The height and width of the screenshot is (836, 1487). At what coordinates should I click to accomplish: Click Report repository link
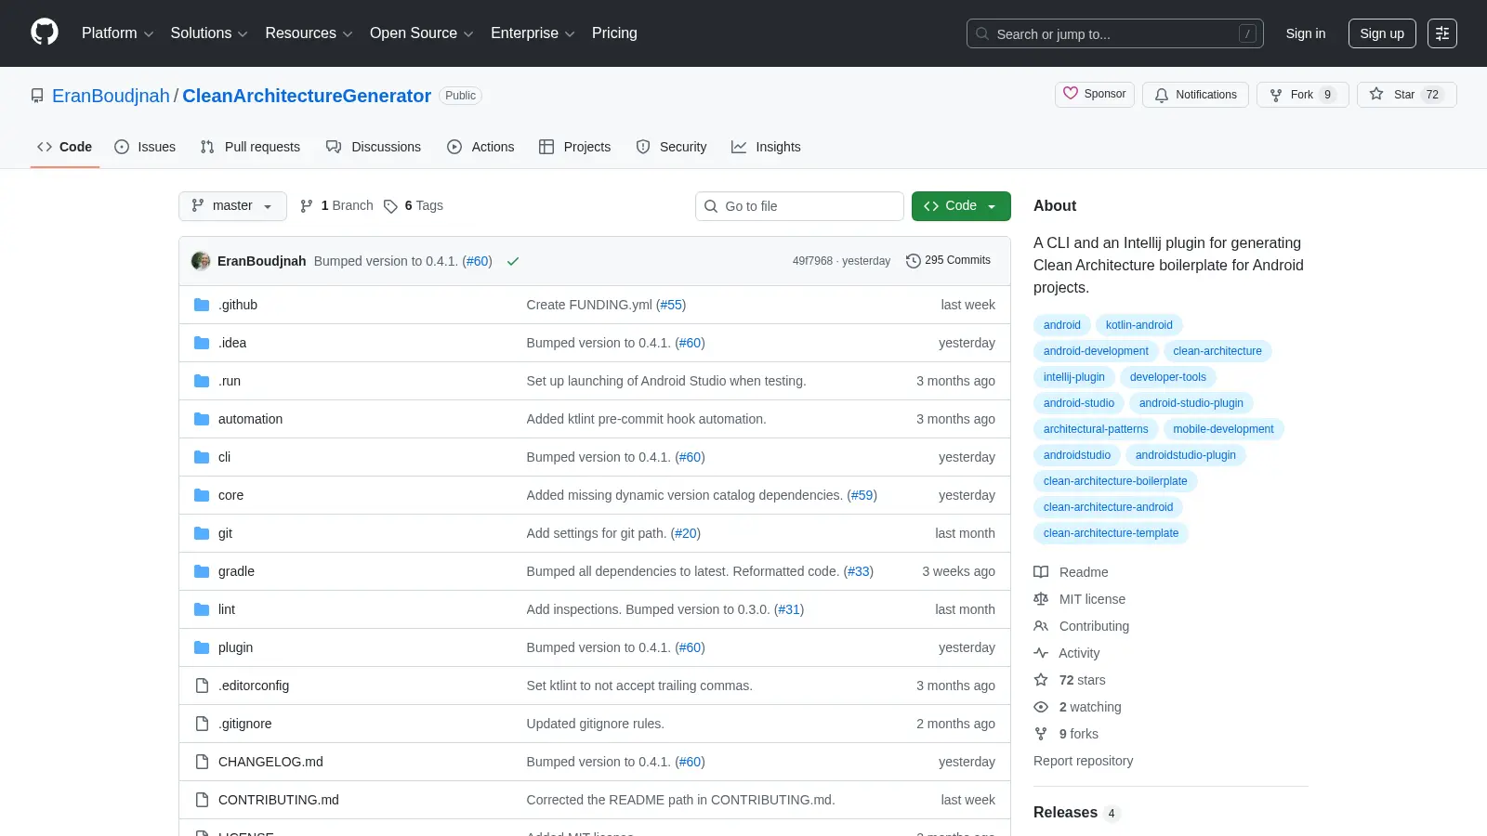click(x=1083, y=761)
